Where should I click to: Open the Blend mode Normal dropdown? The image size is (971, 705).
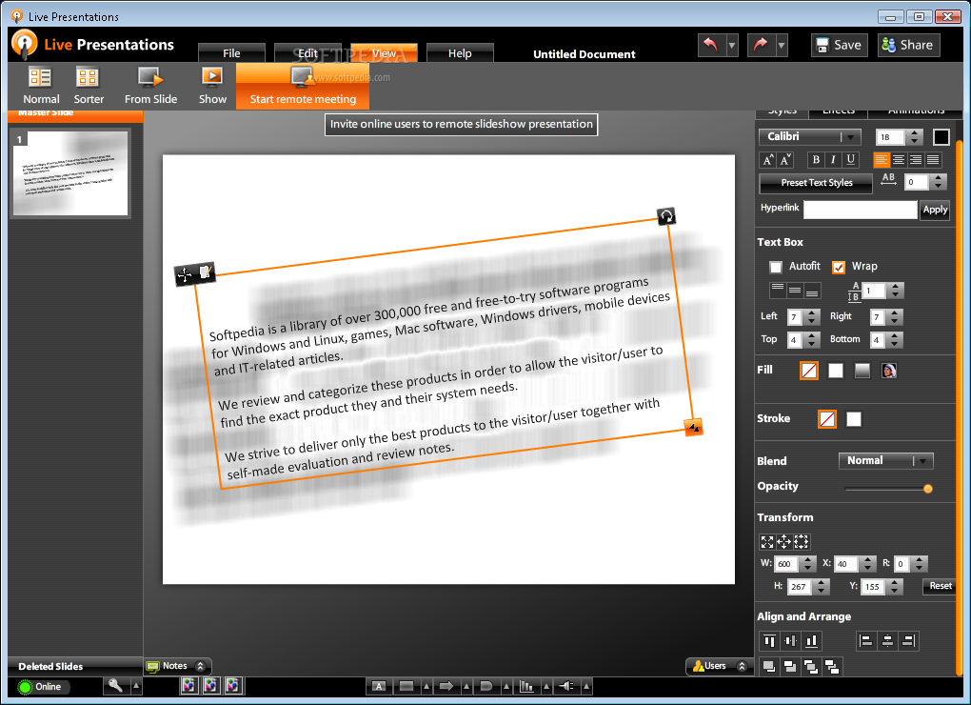(885, 460)
